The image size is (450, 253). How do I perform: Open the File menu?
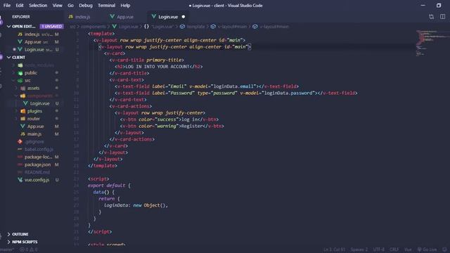(x=7, y=6)
